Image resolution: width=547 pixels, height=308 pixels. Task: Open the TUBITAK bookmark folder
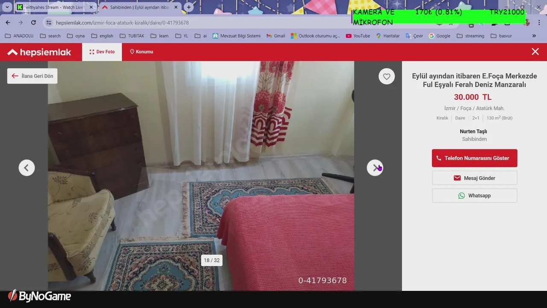pos(132,36)
